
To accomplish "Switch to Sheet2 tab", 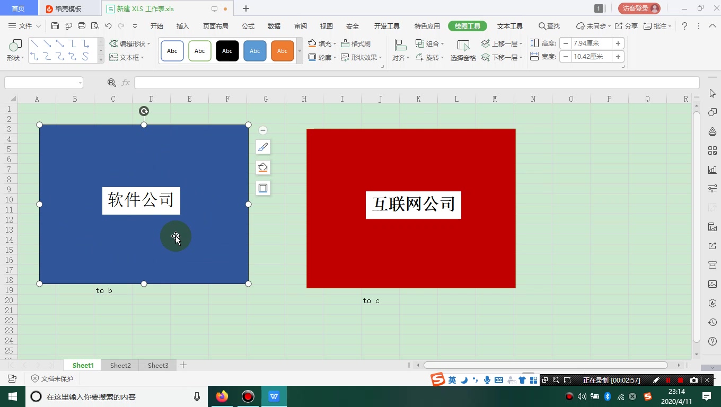I will [x=120, y=366].
